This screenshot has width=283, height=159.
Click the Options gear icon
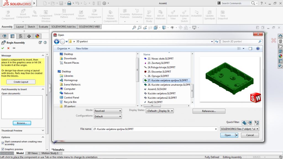104,3
